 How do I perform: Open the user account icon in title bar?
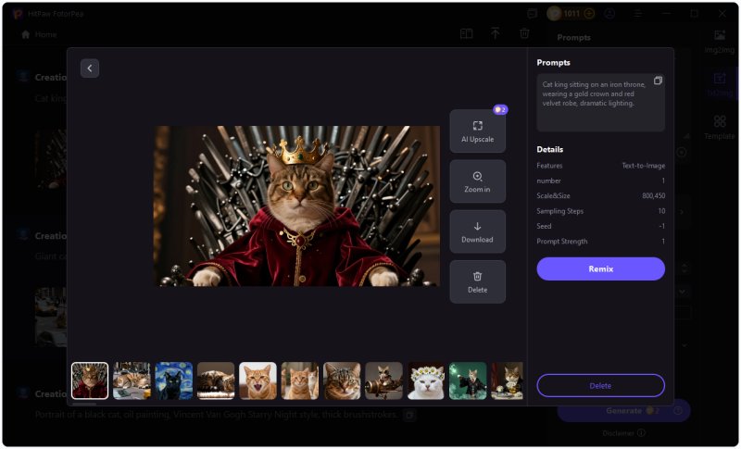(x=610, y=13)
